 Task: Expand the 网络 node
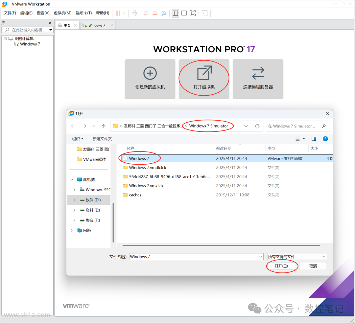point(72,230)
